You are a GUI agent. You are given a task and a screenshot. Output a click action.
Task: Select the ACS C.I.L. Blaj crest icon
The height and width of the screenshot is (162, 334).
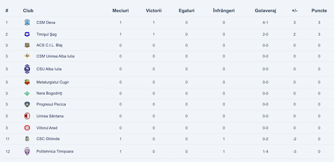(x=27, y=45)
